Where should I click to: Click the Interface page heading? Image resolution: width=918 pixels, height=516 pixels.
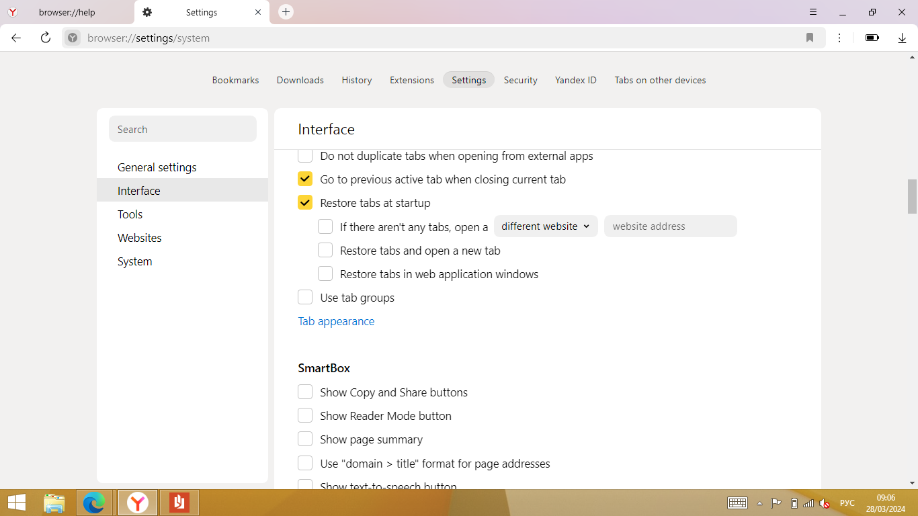coord(326,129)
